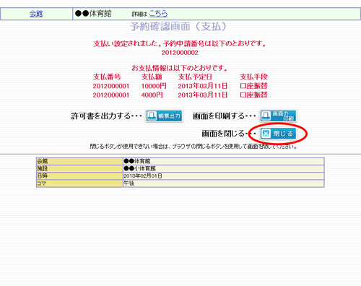361x286 pixels.
Task: Select the 午後 time slot cell
Action: coord(224,183)
